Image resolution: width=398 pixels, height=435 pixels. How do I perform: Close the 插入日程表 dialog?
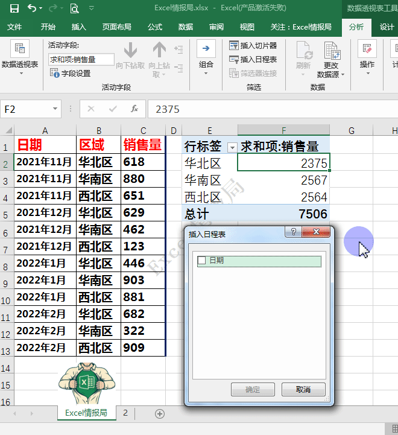(316, 232)
